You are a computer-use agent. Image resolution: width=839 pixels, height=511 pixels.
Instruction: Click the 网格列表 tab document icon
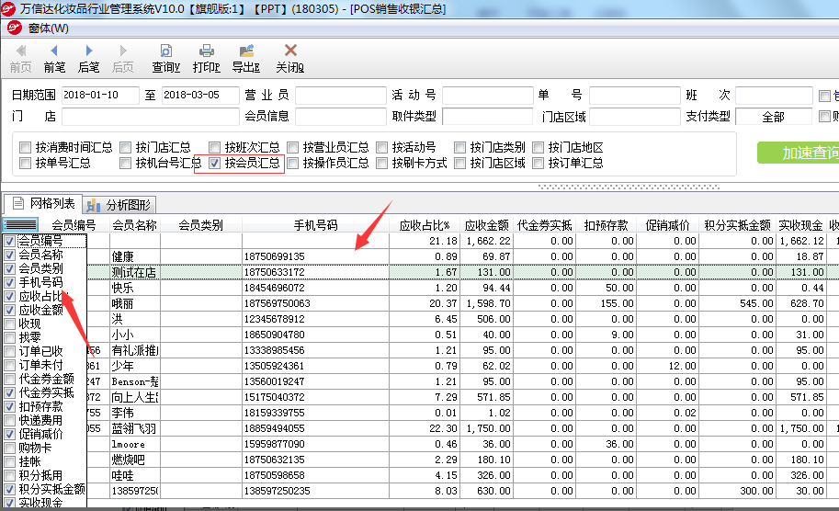[18, 203]
